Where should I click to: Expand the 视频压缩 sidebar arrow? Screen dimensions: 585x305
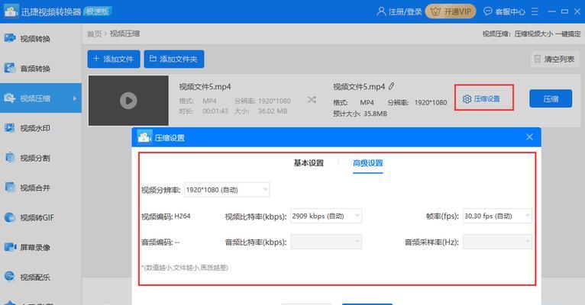pos(75,98)
